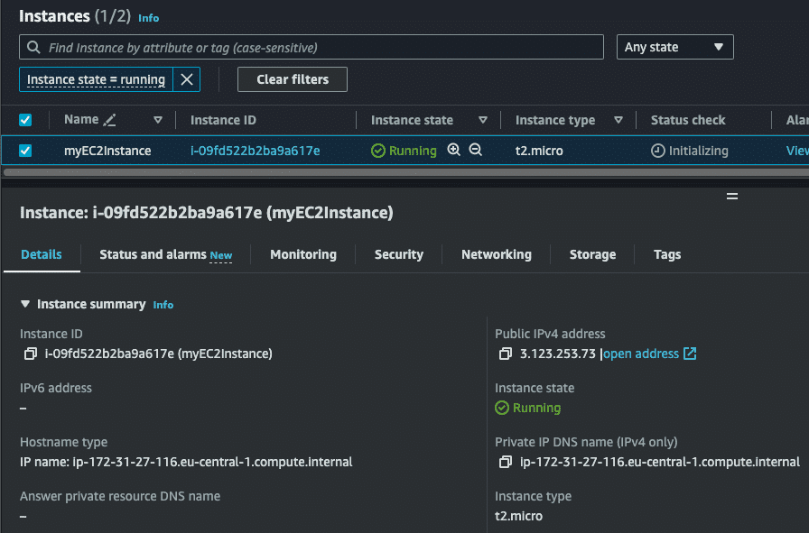Open the Monitoring tab

(303, 254)
